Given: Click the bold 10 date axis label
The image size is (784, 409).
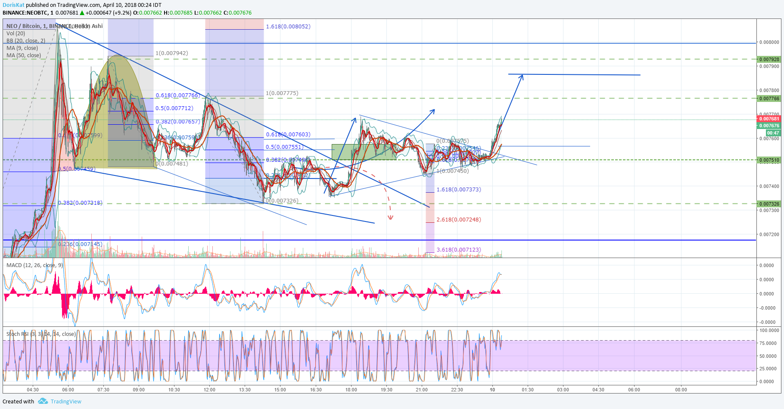Looking at the screenshot, I should (492, 390).
